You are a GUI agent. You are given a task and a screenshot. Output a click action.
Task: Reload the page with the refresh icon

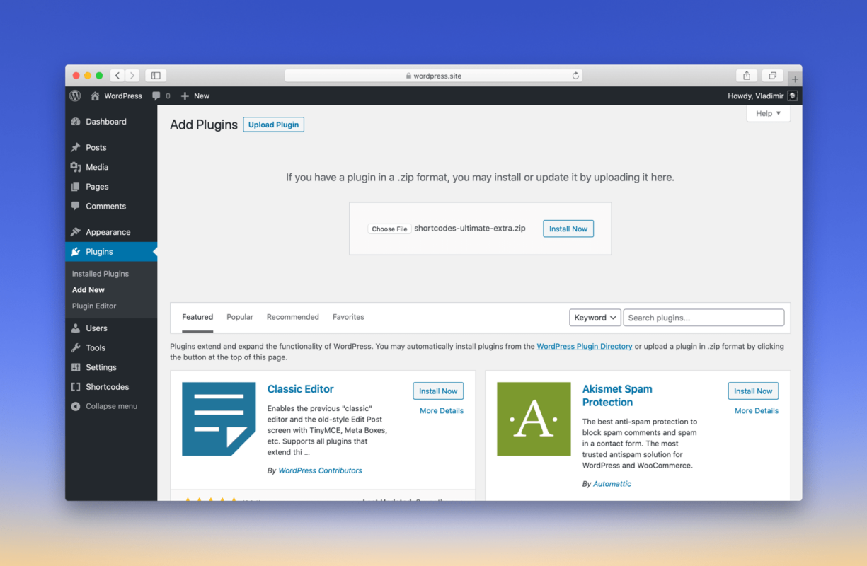pyautogui.click(x=575, y=76)
